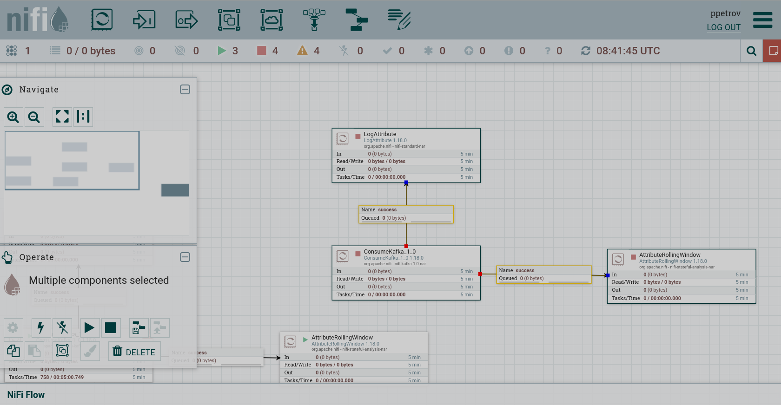Click the fit-to-screen navigate button
781x405 pixels.
tap(62, 117)
